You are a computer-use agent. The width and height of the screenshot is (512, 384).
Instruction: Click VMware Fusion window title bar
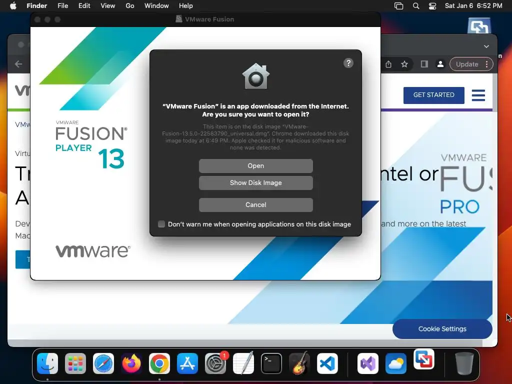(x=205, y=19)
